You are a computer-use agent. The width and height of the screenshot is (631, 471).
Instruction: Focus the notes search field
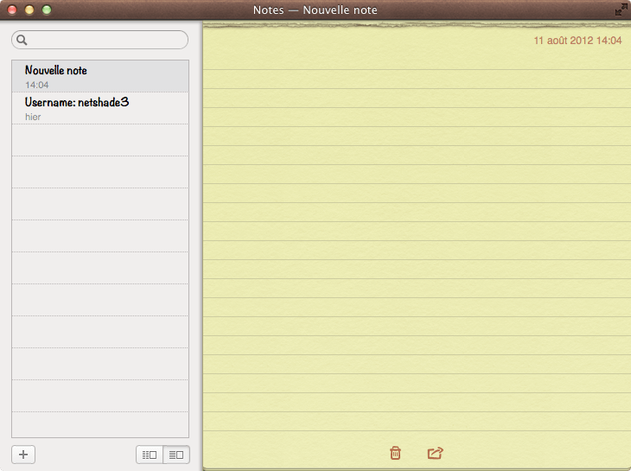click(99, 40)
